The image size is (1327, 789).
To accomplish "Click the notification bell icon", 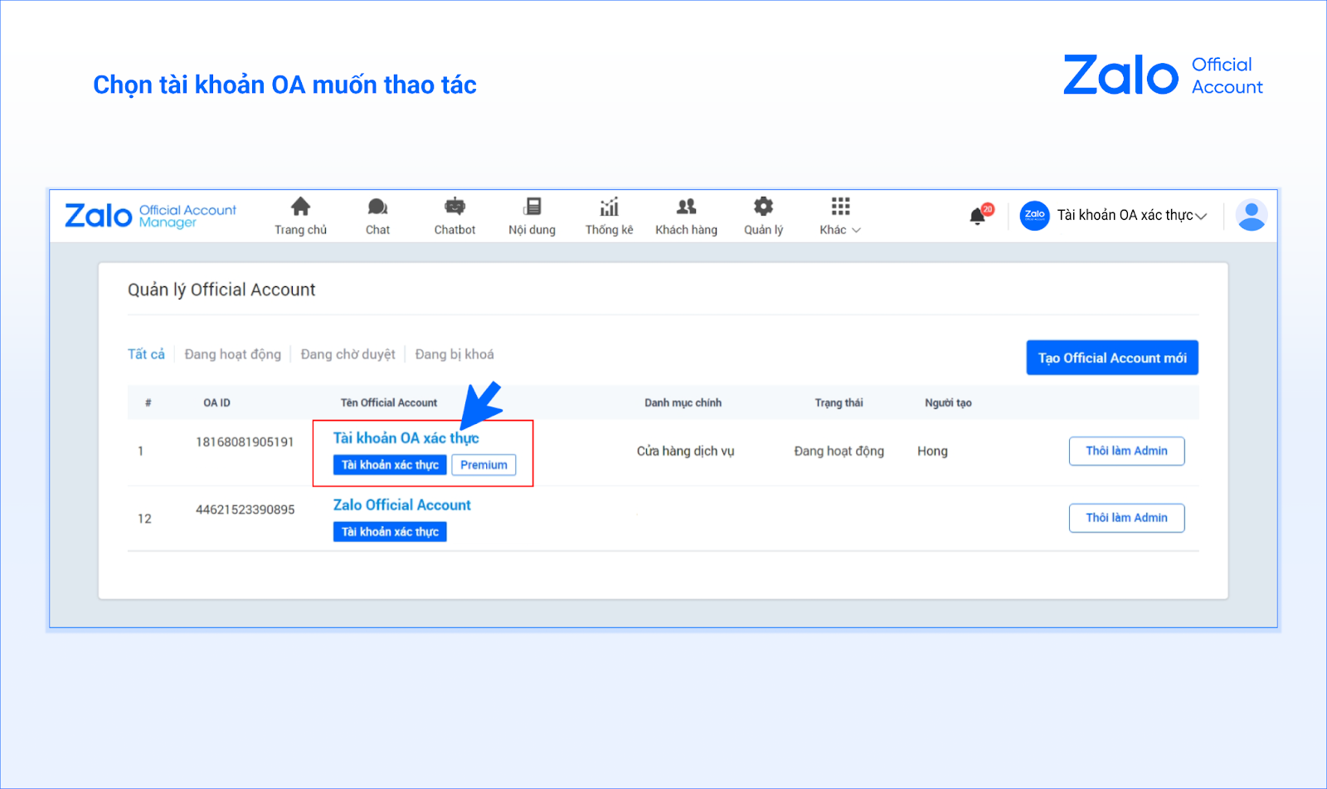I will click(978, 216).
